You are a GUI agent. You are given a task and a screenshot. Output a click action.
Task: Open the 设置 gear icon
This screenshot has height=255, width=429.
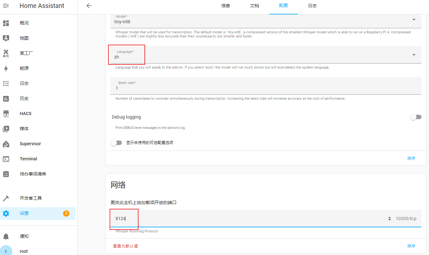coord(6,213)
